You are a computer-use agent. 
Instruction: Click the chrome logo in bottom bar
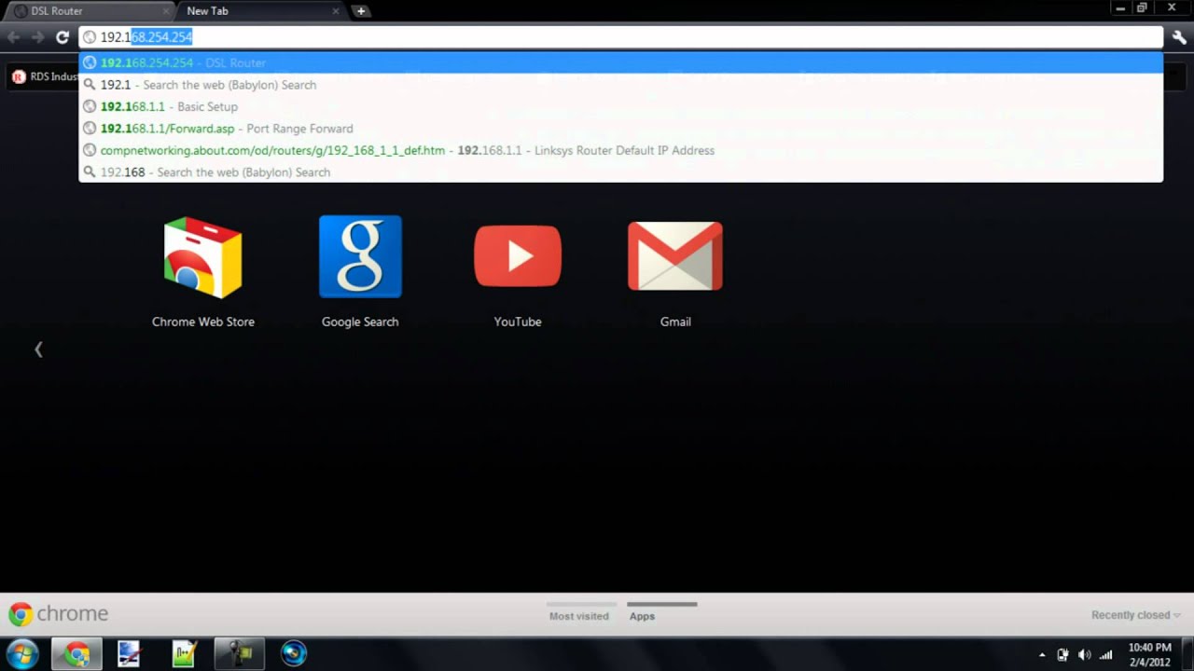59,614
